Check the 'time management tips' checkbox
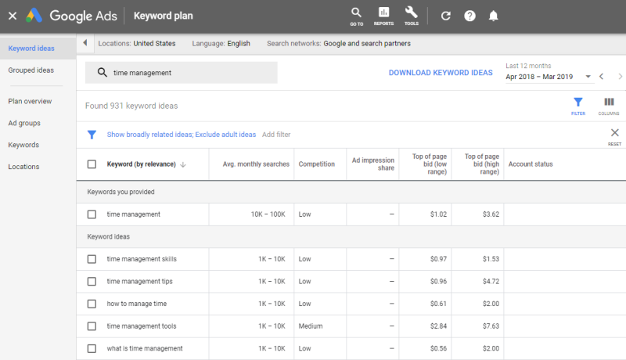 click(x=92, y=282)
